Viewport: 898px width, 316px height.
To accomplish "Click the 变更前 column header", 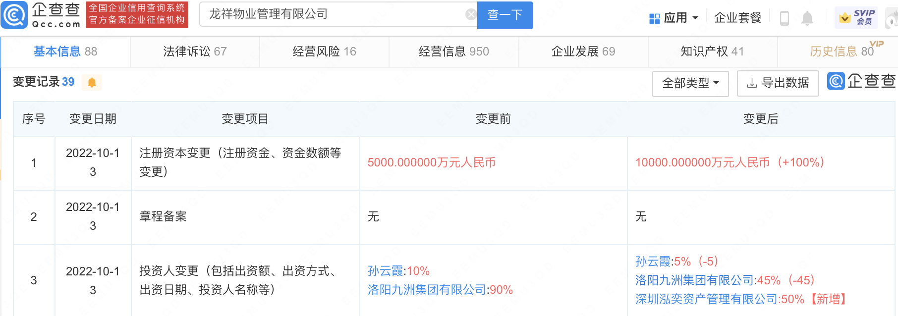I will point(493,119).
